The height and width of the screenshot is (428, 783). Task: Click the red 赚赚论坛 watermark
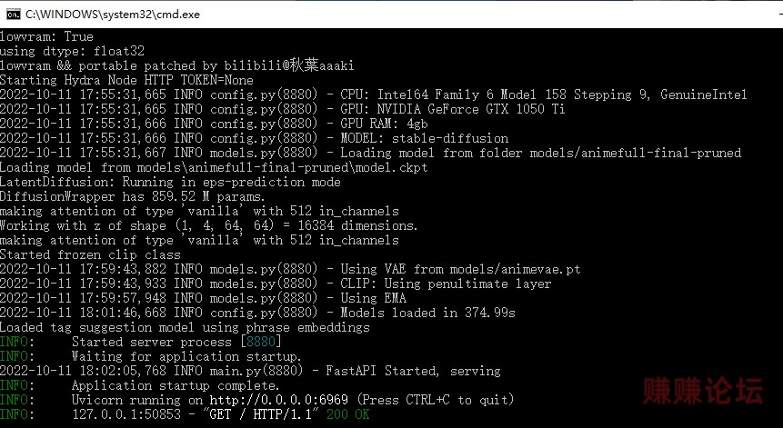pyautogui.click(x=703, y=391)
